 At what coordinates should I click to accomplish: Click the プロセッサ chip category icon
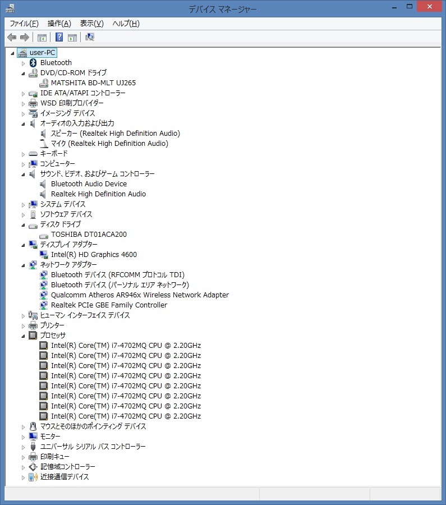[33, 336]
